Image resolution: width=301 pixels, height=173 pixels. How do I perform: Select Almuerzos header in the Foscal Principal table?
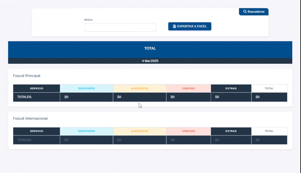(139, 88)
